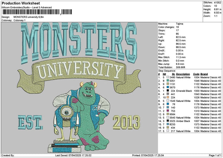
Task: Select the white swatch in the 2480 stitches row
Action: (x=168, y=77)
